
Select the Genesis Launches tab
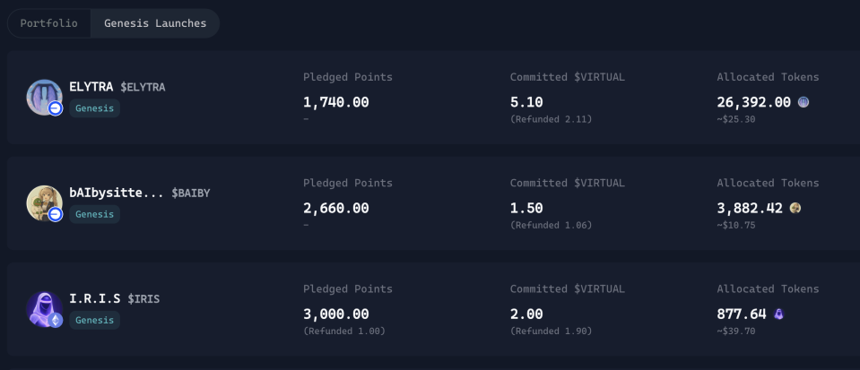pyautogui.click(x=155, y=23)
